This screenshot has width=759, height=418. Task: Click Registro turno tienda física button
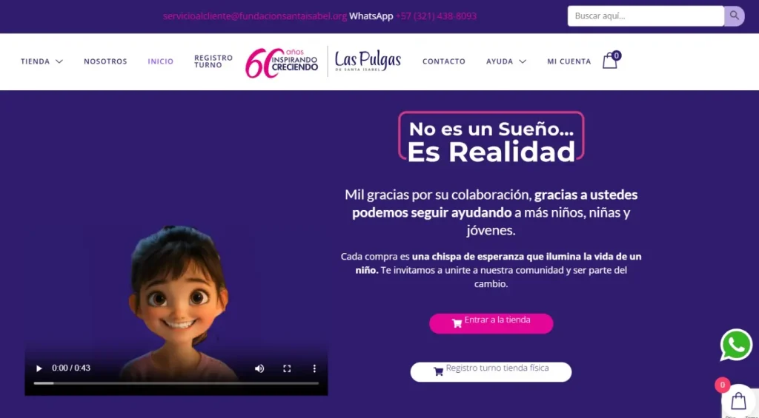point(491,371)
